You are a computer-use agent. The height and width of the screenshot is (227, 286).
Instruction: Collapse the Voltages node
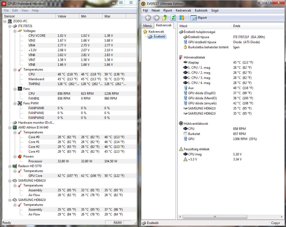click(15, 31)
